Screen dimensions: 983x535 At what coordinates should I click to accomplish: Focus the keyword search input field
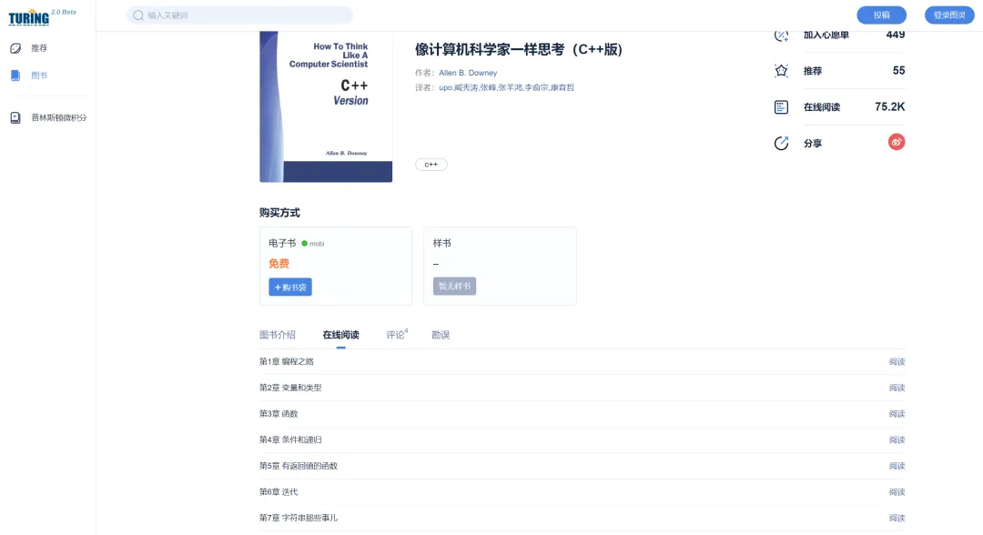click(239, 15)
